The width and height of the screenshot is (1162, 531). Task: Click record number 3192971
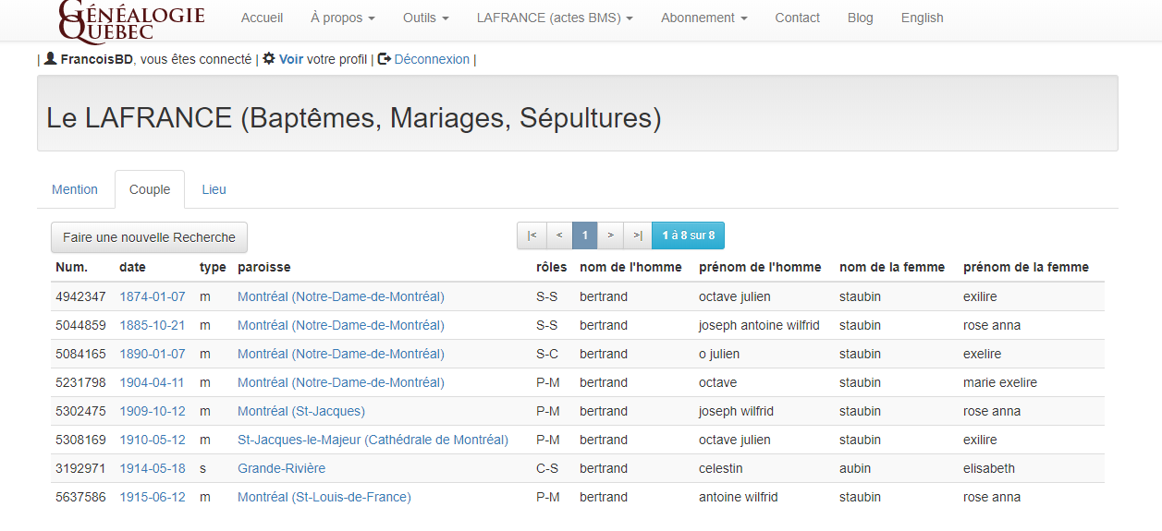coord(80,468)
